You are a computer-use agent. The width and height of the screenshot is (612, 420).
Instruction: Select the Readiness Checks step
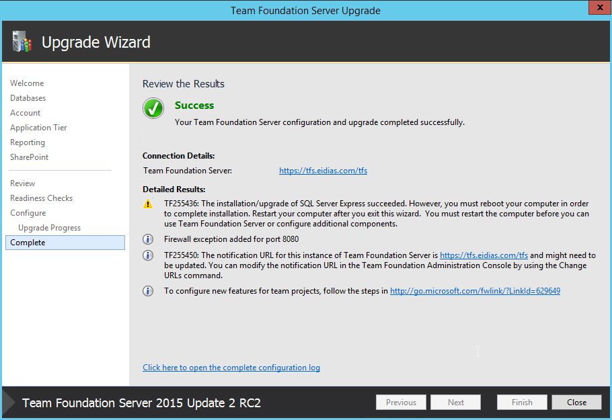(41, 198)
